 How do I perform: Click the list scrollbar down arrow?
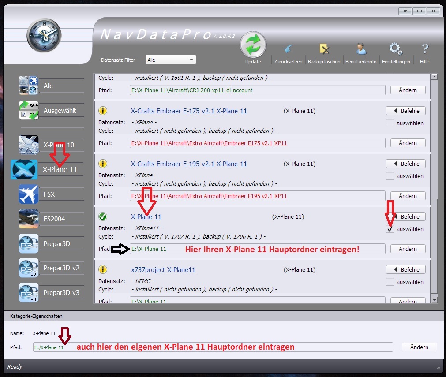435,300
